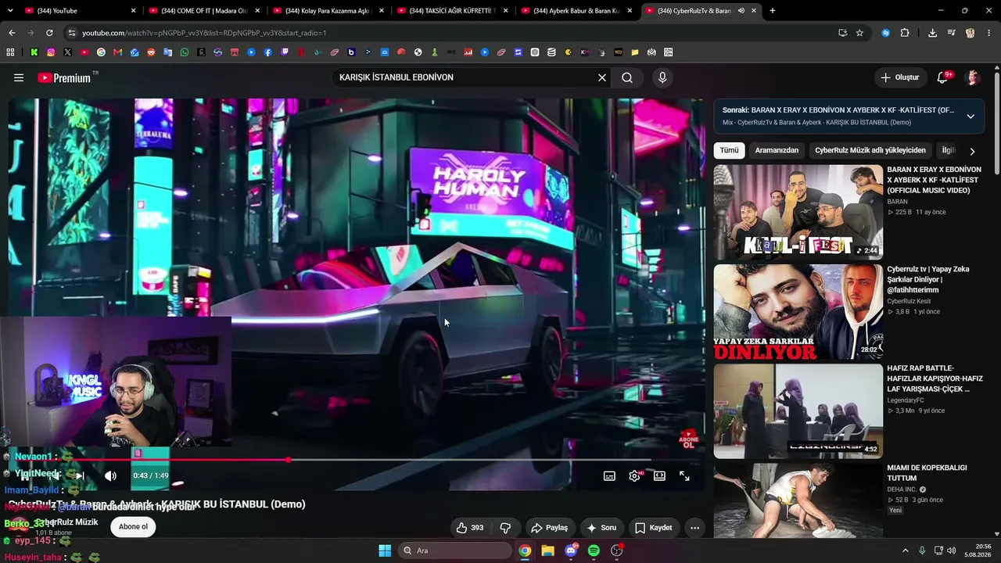The image size is (1001, 563).
Task: Open the Soru ask button
Action: [x=601, y=528]
